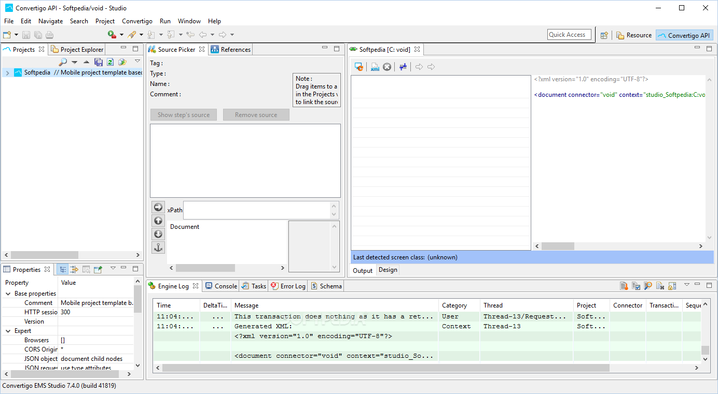The height and width of the screenshot is (394, 718).
Task: Click the Print icon in main toolbar
Action: pos(49,35)
